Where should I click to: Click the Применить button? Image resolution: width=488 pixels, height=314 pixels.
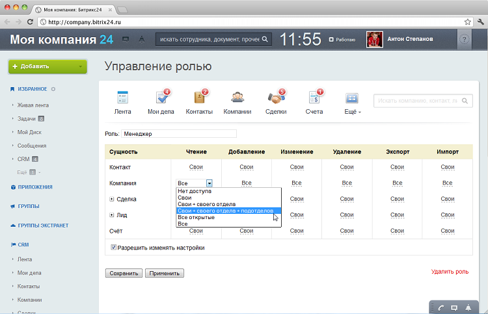(165, 273)
